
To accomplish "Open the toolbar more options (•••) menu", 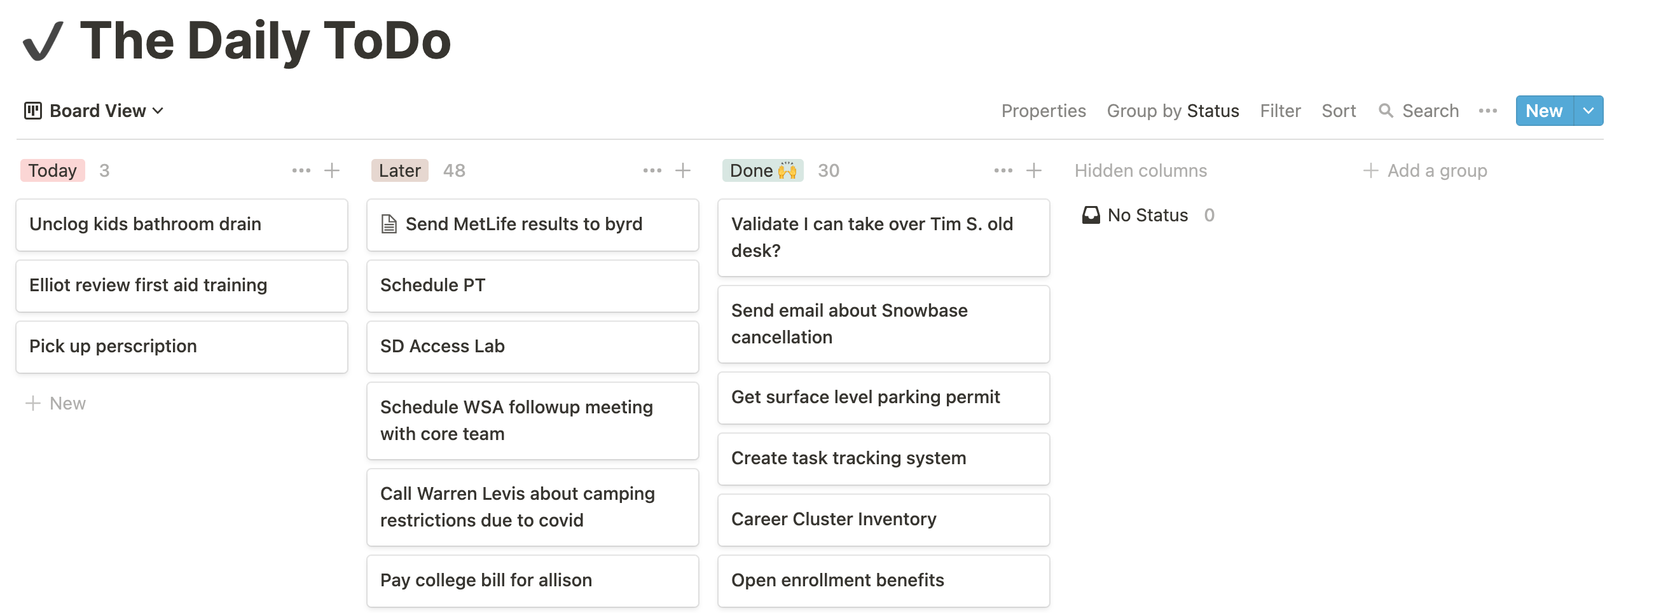I will tap(1487, 110).
